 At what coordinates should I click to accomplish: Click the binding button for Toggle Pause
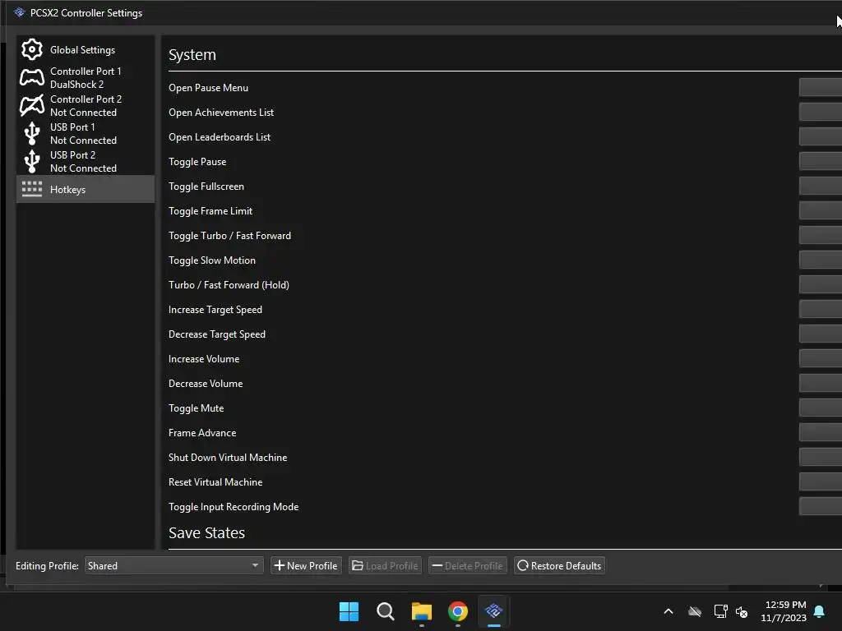(821, 161)
